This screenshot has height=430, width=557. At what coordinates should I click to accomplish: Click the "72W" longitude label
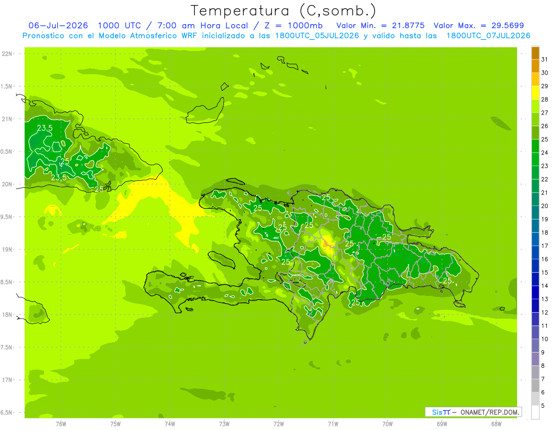coord(278,424)
